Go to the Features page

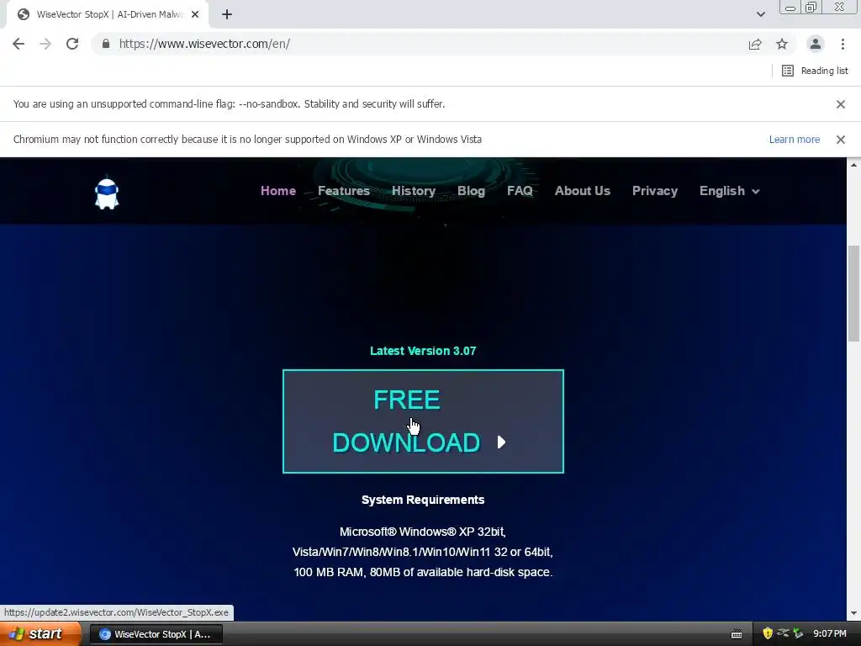point(344,191)
